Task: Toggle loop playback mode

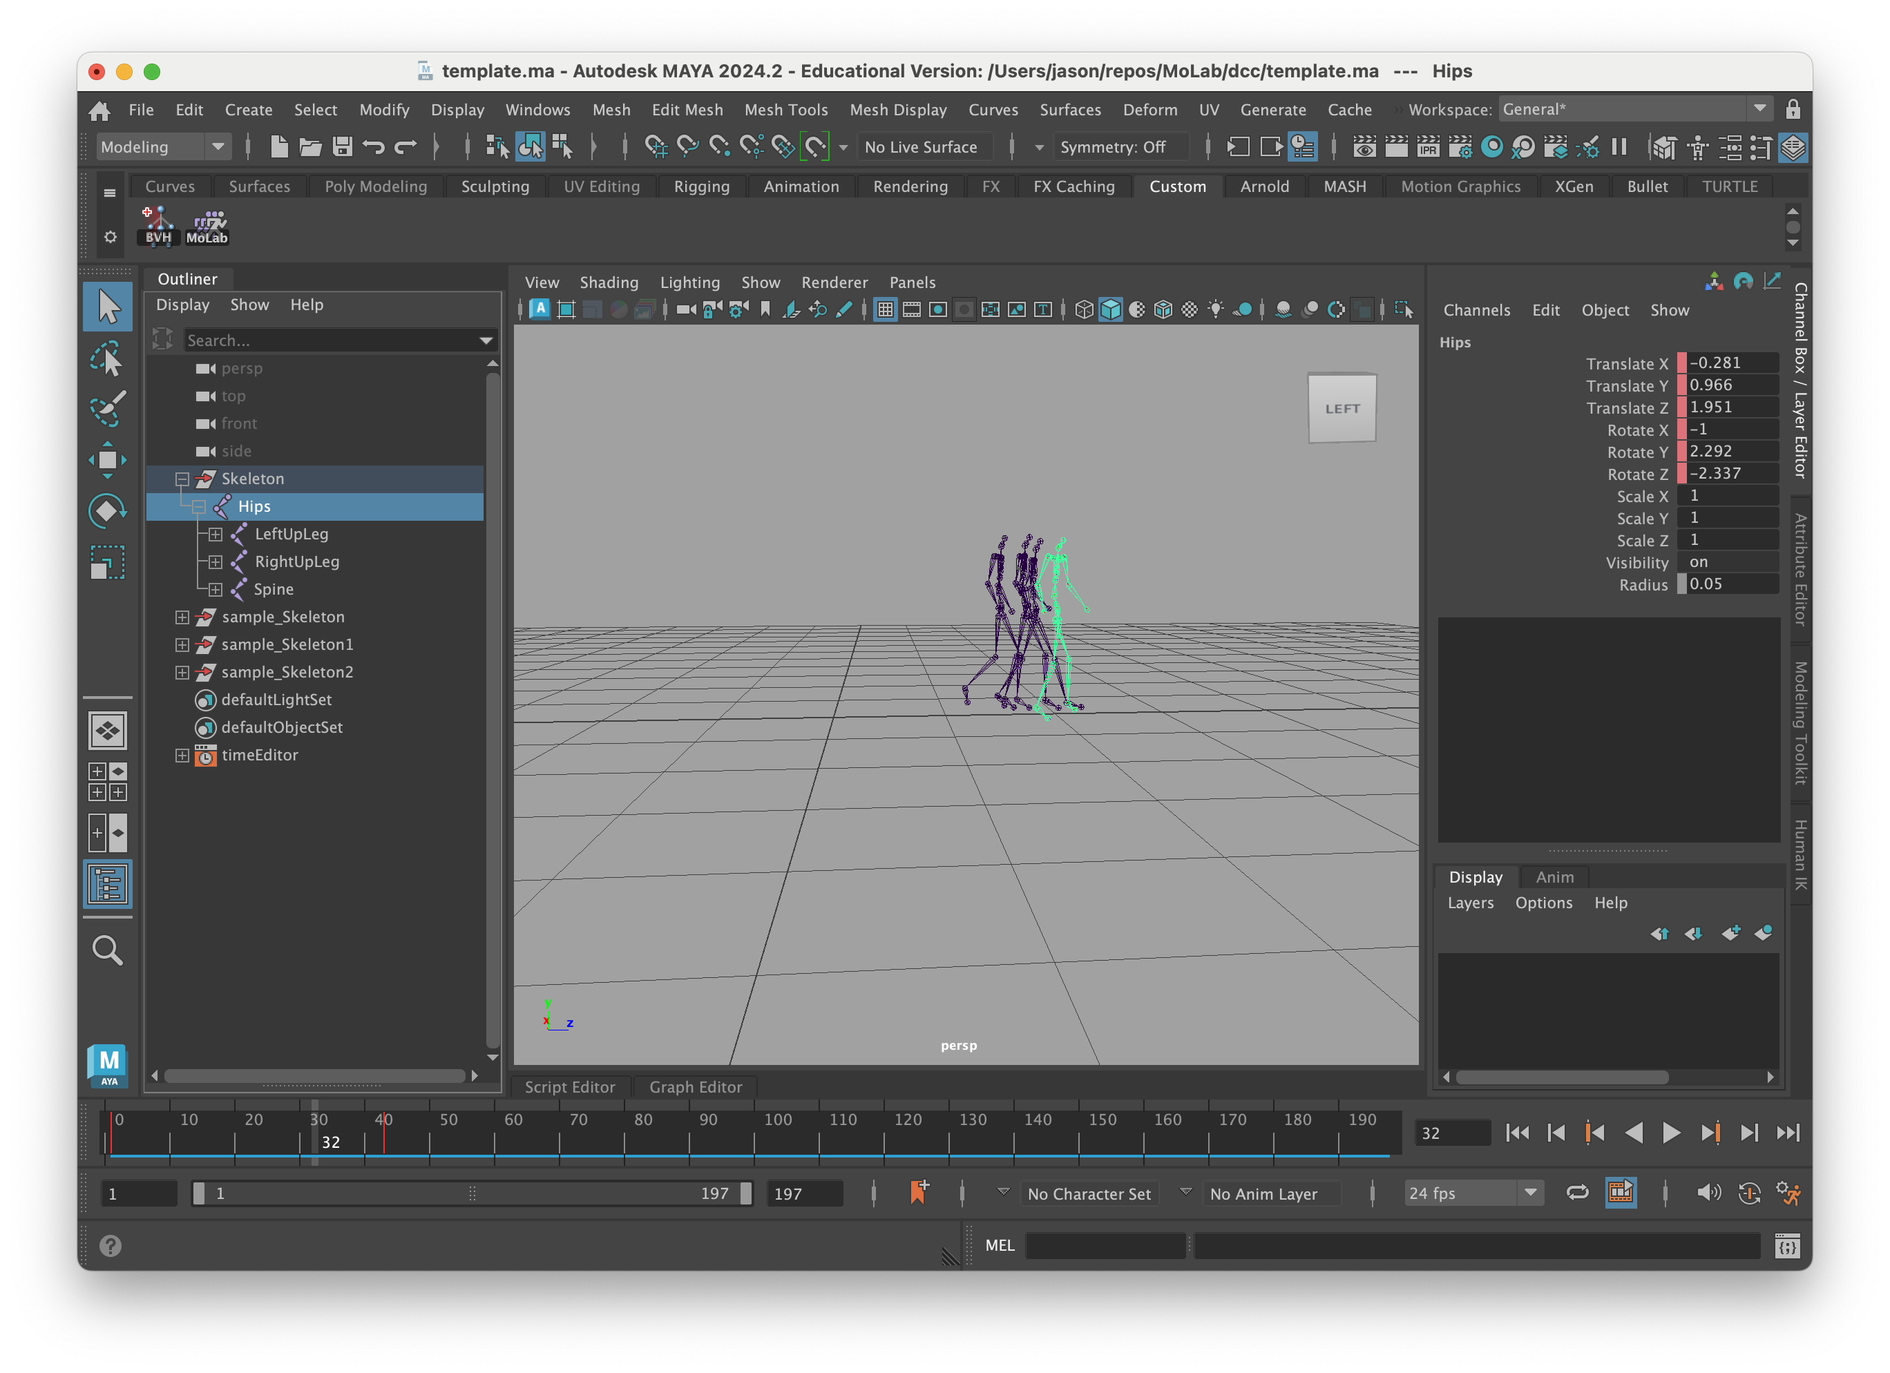Action: point(1576,1193)
